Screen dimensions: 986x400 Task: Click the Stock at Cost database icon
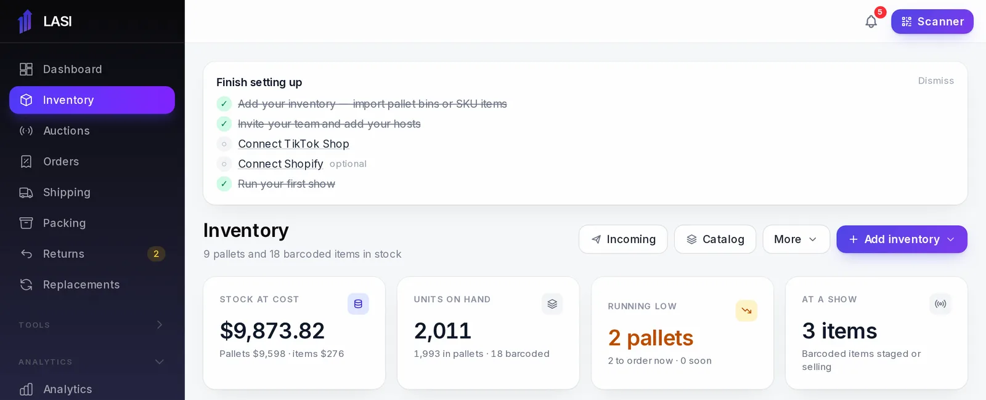coord(358,304)
